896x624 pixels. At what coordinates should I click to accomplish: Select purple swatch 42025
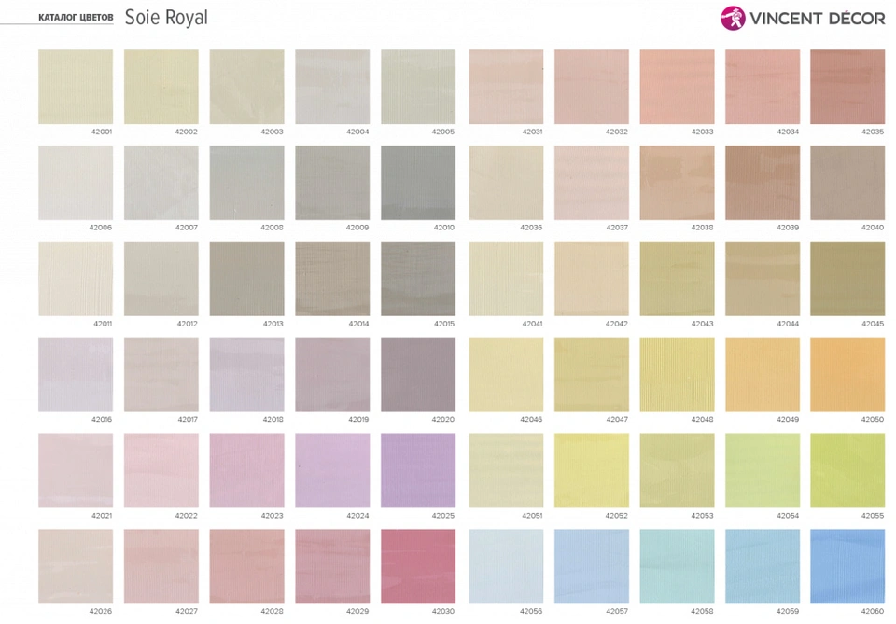pyautogui.click(x=418, y=470)
